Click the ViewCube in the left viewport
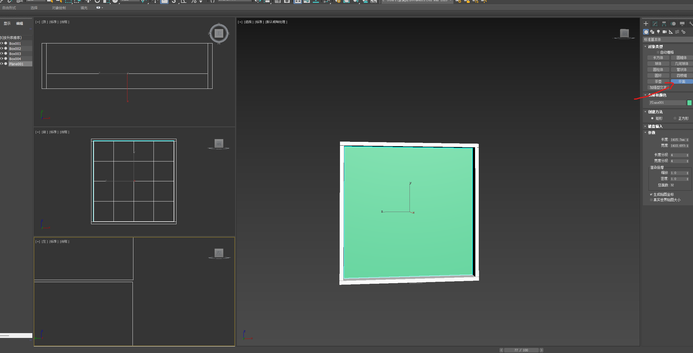Image resolution: width=693 pixels, height=353 pixels. click(x=219, y=253)
